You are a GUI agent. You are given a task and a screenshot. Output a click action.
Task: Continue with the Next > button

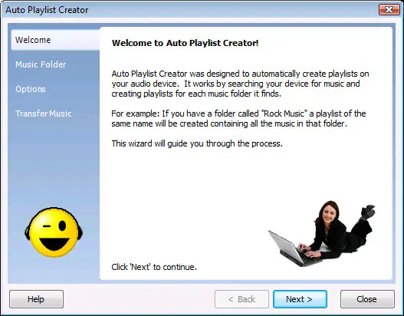300,299
